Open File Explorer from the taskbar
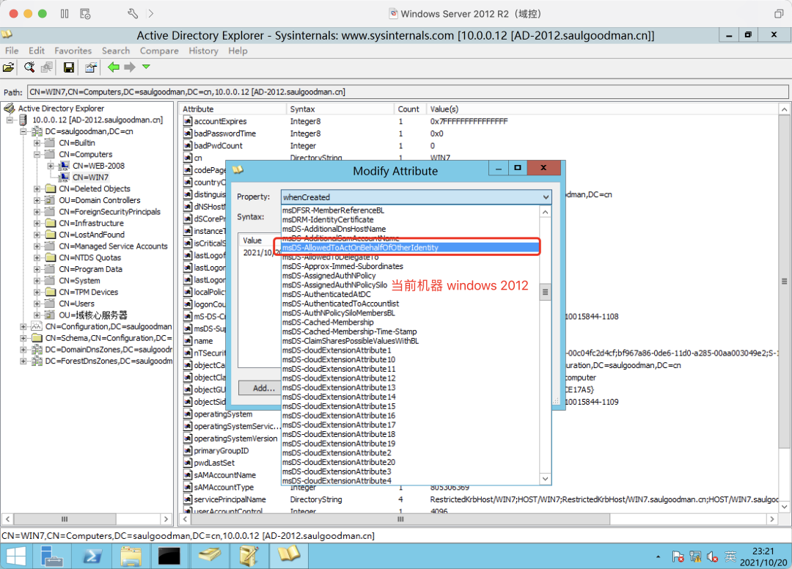The image size is (792, 569). pyautogui.click(x=131, y=556)
